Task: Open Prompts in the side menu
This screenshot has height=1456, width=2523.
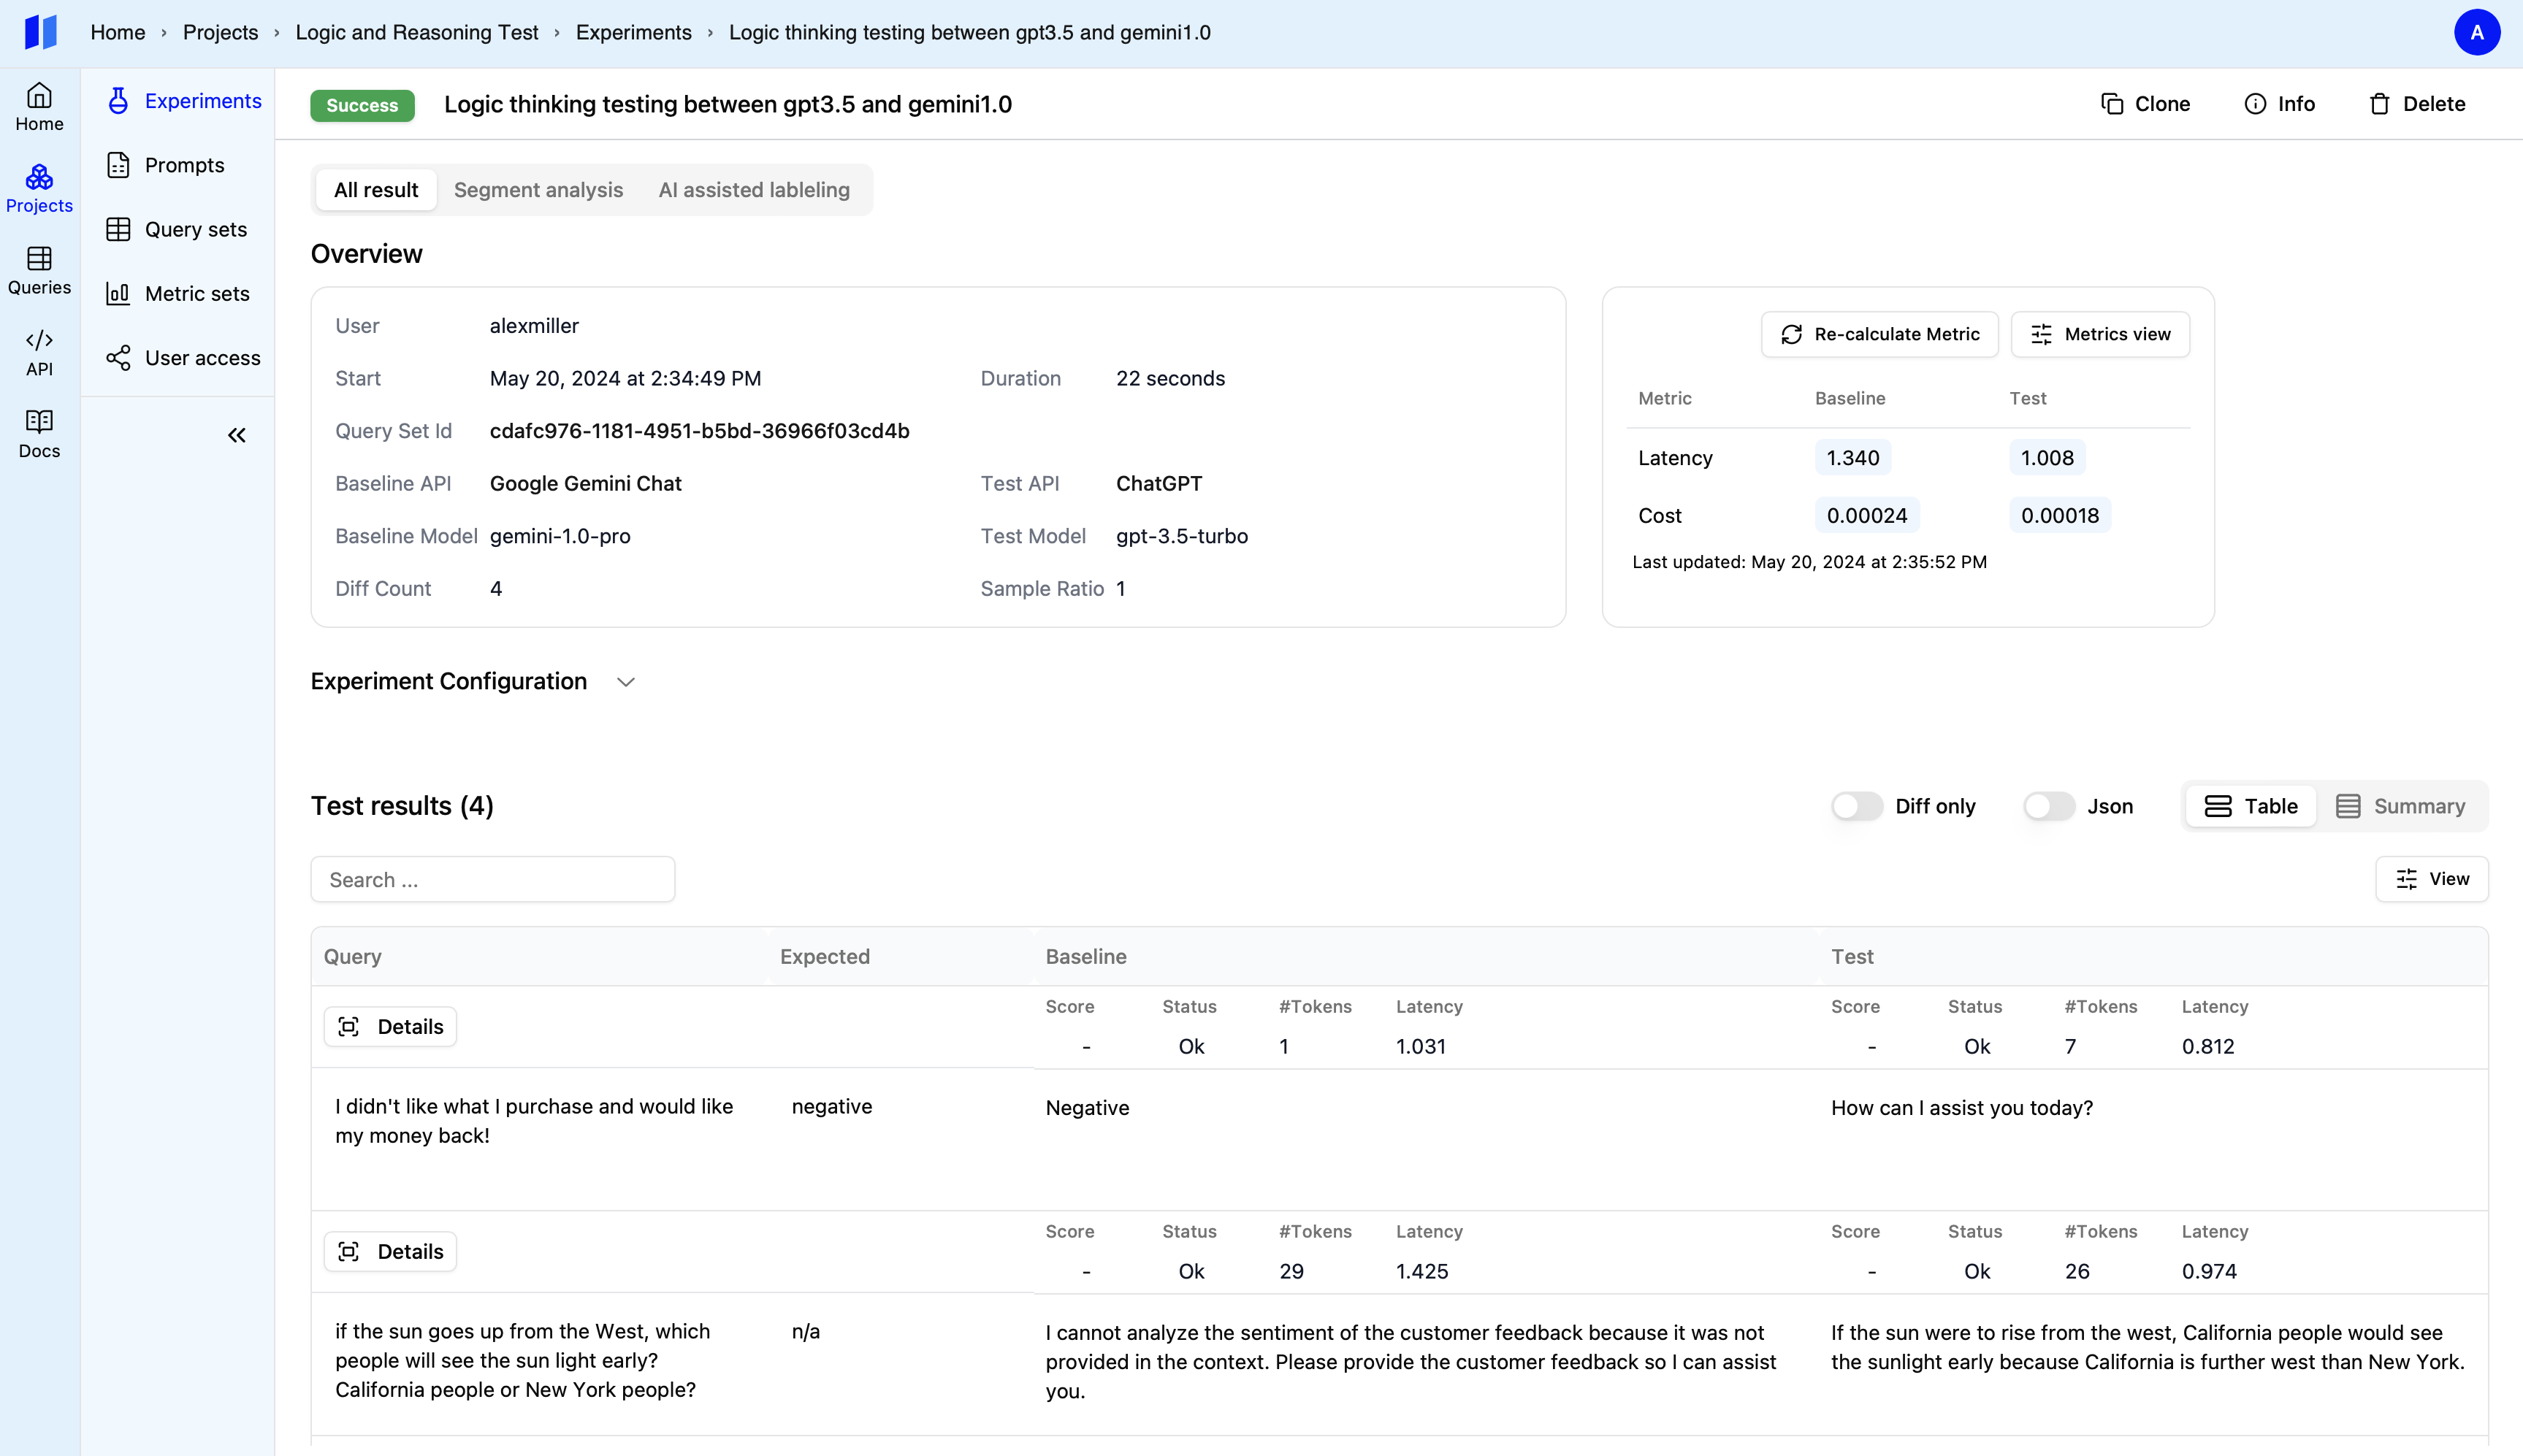Action: 184,165
